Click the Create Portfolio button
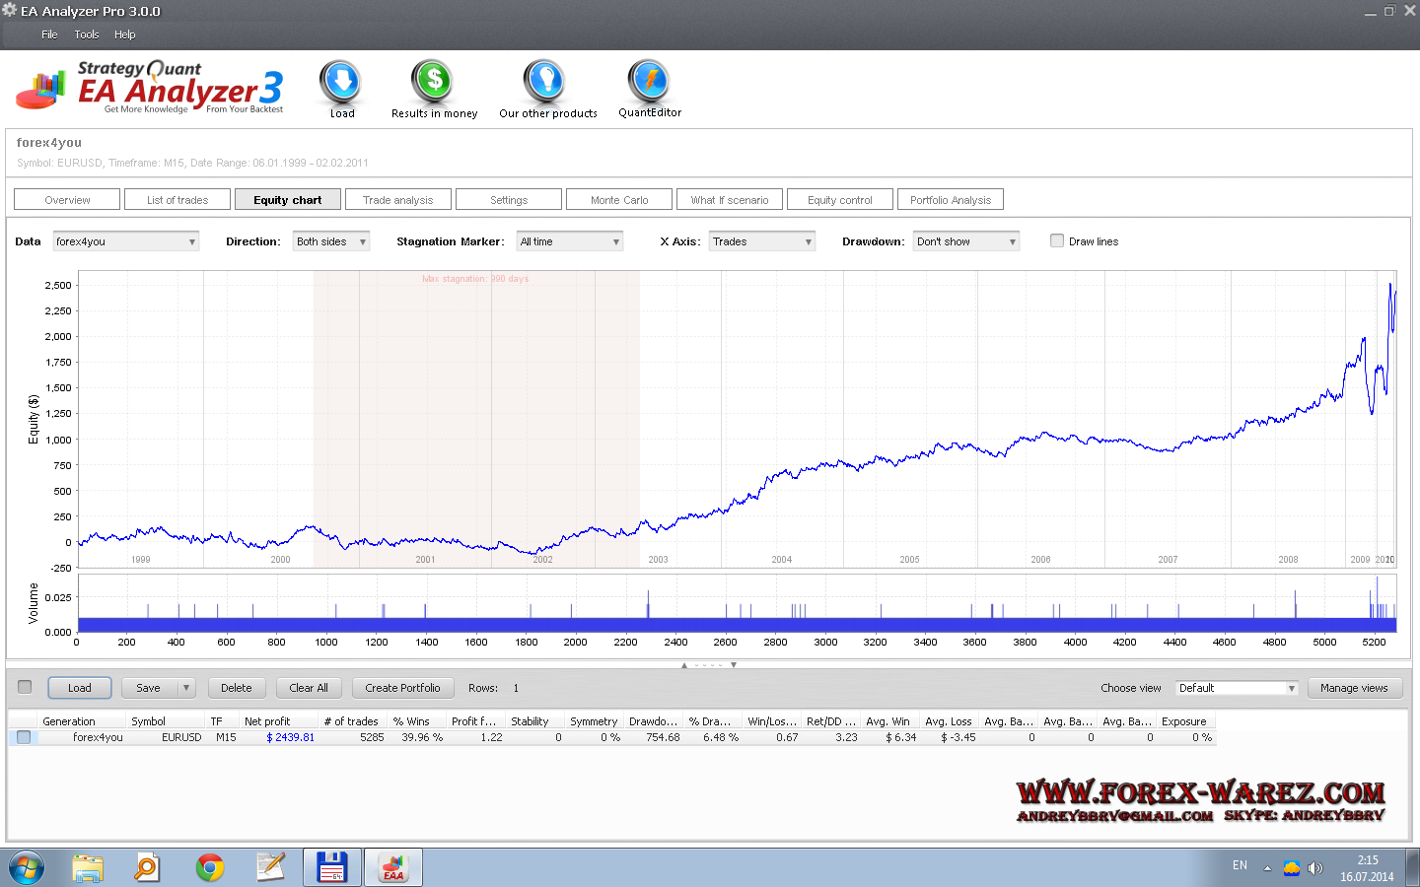1420x887 pixels. [402, 688]
